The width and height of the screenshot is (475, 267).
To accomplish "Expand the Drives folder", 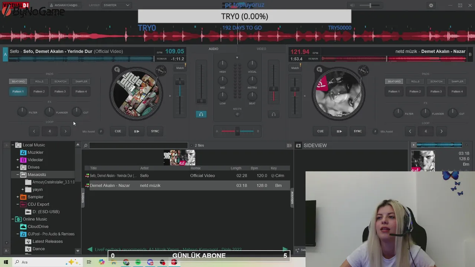I will tap(17, 167).
